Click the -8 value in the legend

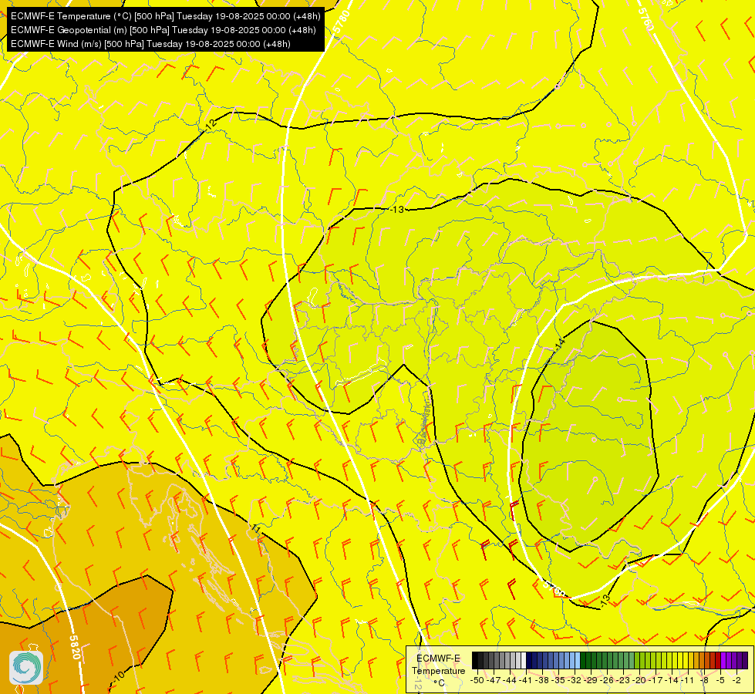point(704,680)
